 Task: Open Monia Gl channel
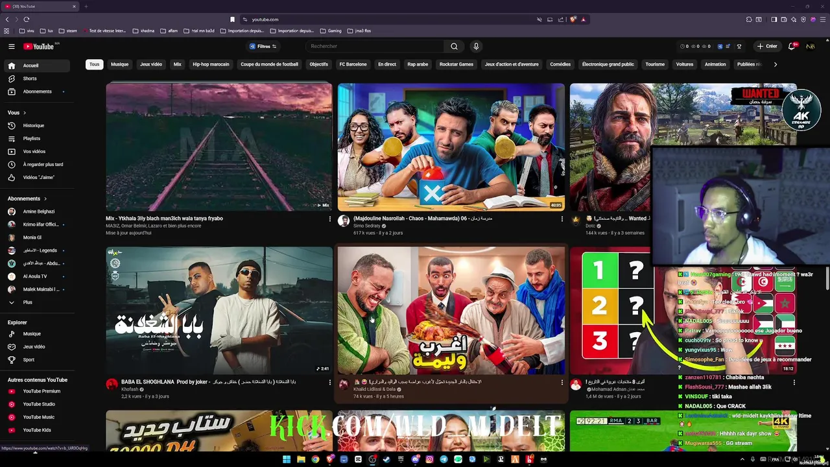[36, 237]
